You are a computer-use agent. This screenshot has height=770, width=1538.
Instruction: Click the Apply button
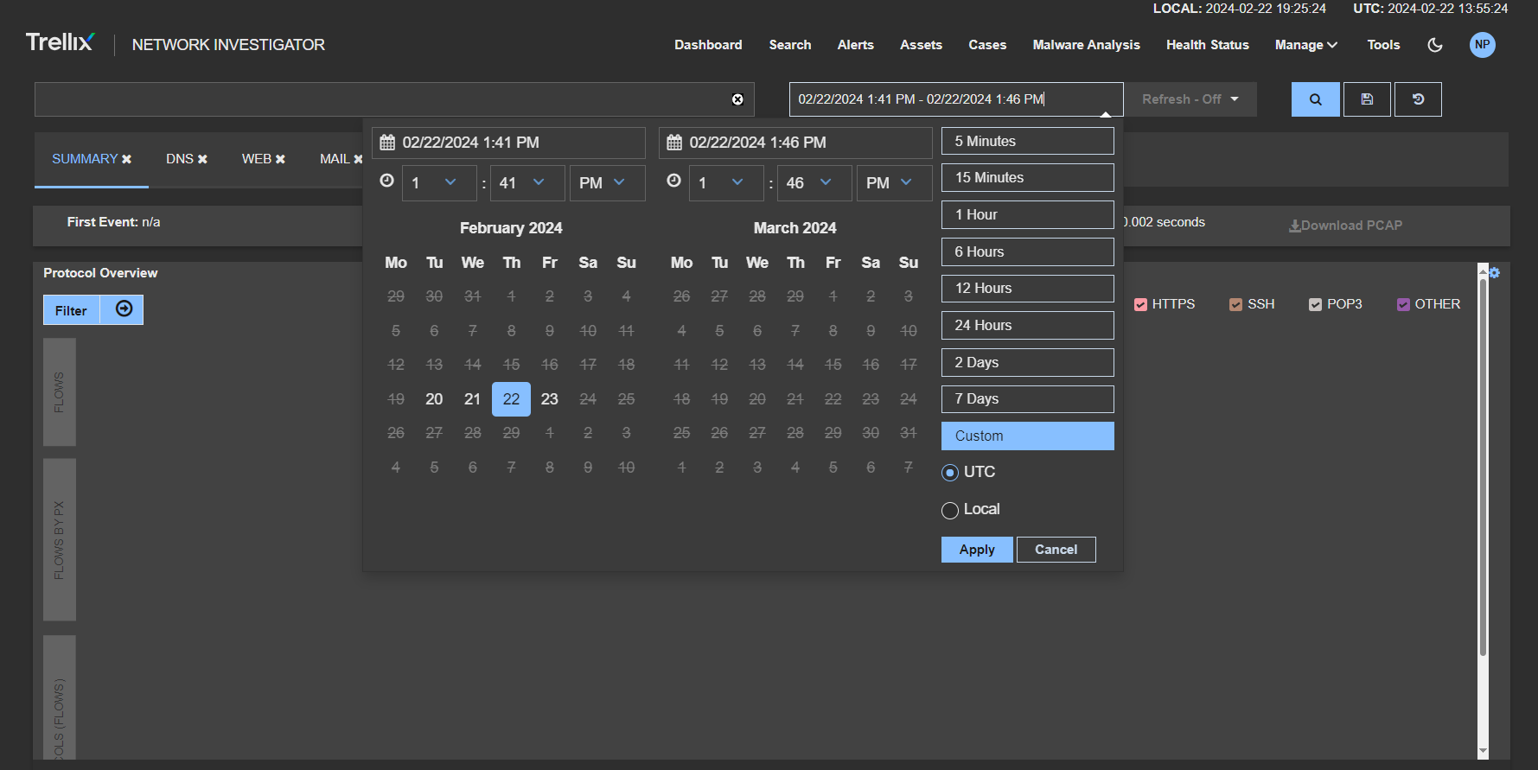[x=977, y=550]
